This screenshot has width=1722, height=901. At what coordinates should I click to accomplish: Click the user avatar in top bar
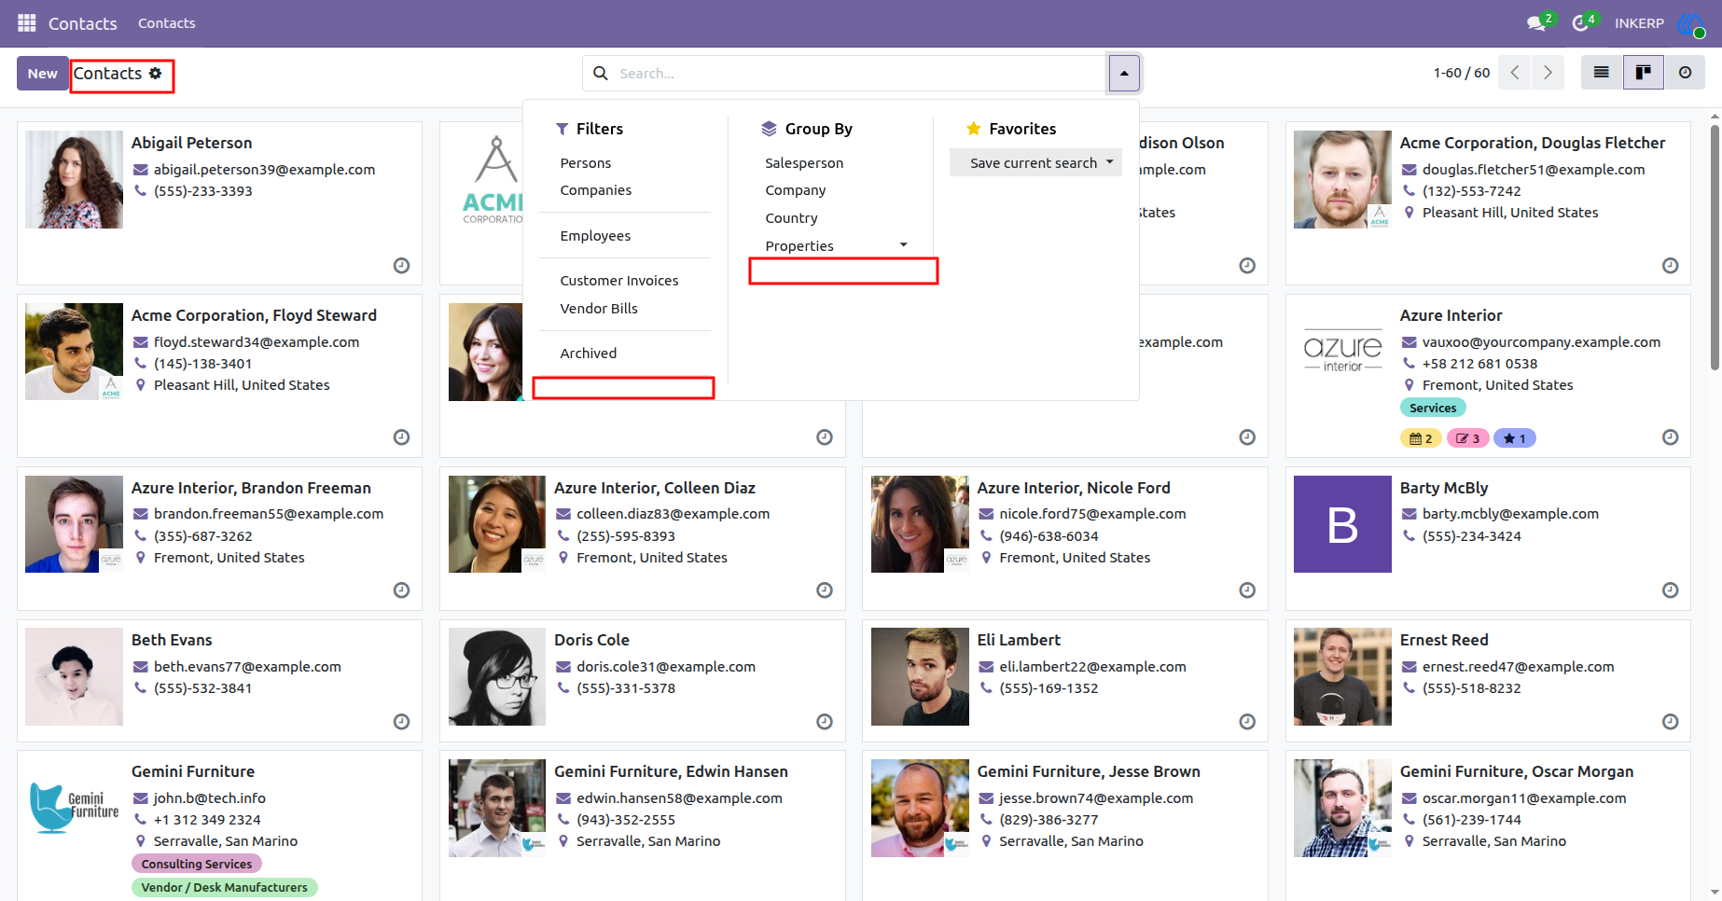(1691, 24)
